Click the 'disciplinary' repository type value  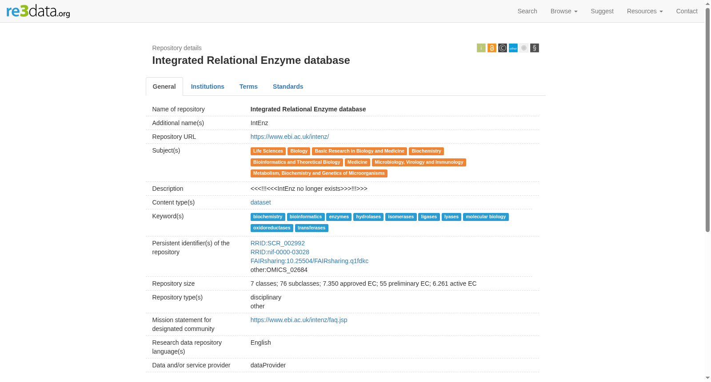pos(266,297)
